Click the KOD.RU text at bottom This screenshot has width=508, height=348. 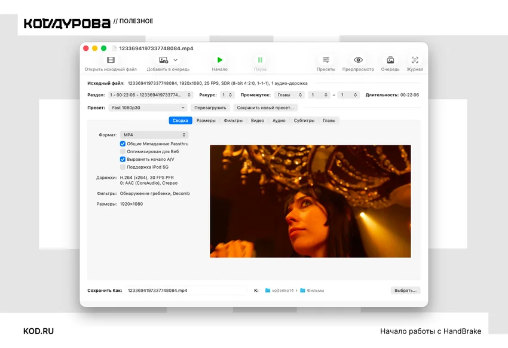click(39, 331)
